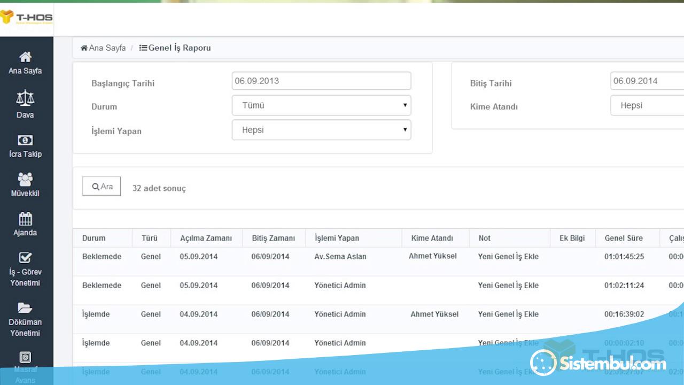Click the 00:16:39:02 duration value

pos(624,314)
